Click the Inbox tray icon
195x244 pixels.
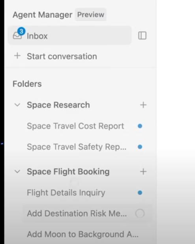click(17, 35)
